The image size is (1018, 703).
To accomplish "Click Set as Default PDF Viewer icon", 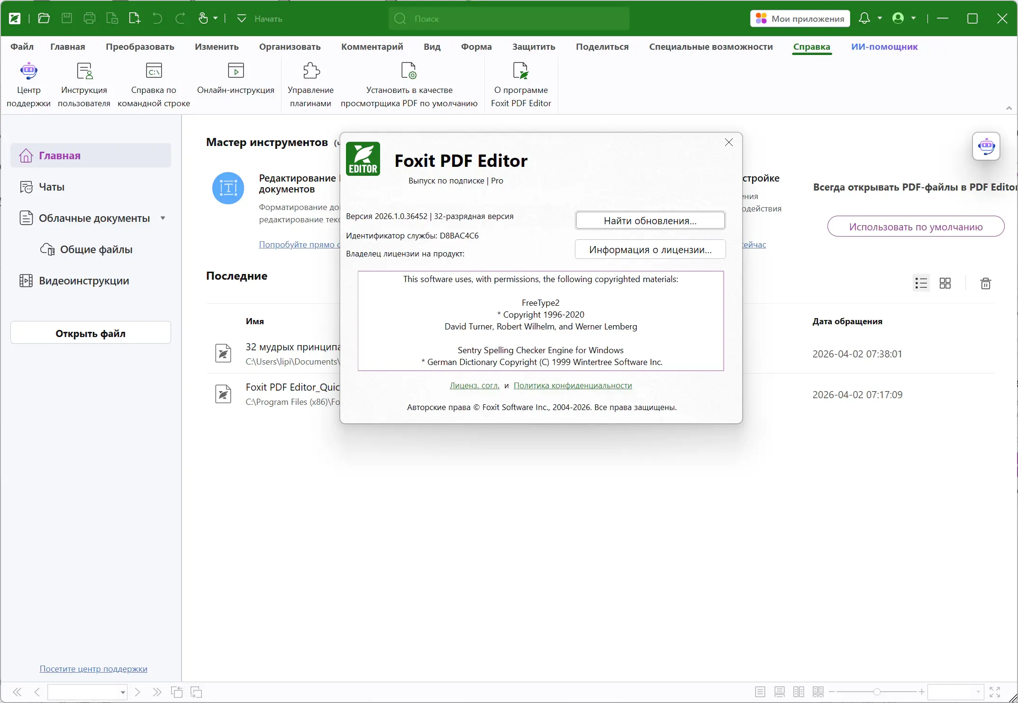I will click(x=409, y=71).
